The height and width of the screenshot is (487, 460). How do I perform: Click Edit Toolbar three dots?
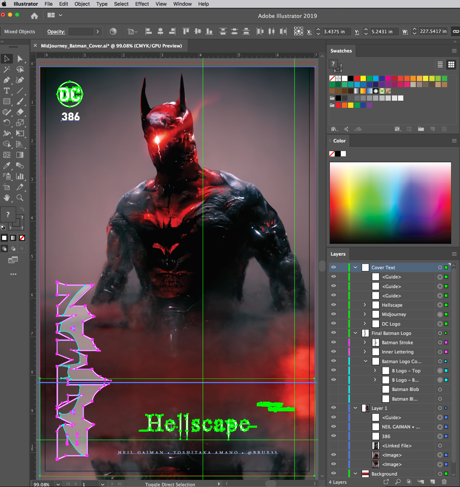pos(13,274)
